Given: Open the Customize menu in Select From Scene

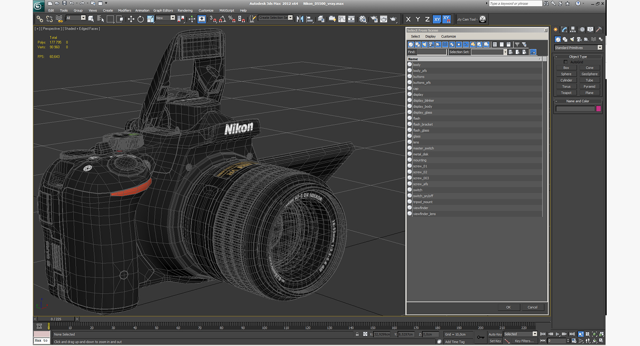Looking at the screenshot, I should [448, 36].
